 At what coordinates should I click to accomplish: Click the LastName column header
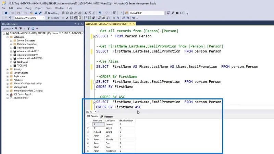point(111,121)
